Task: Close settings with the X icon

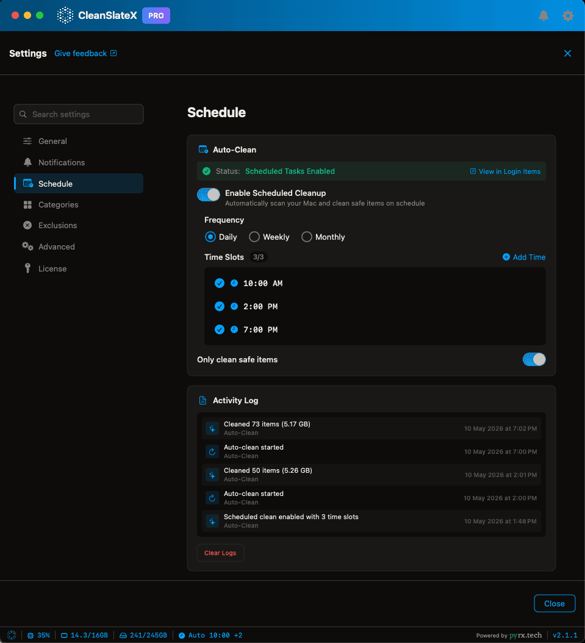Action: [x=567, y=53]
